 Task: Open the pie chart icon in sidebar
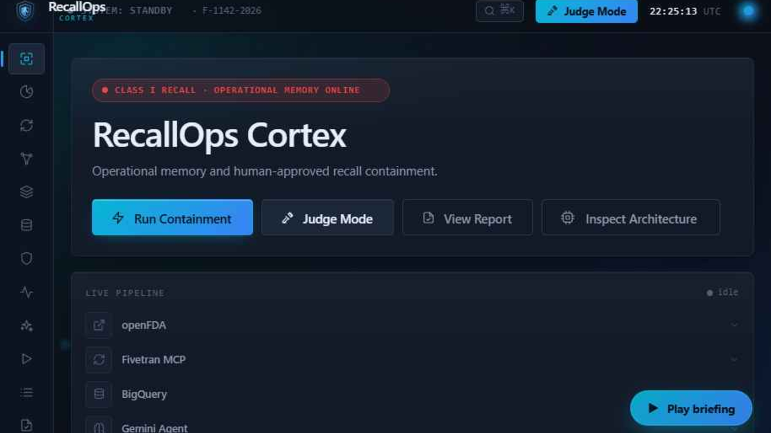(x=26, y=92)
